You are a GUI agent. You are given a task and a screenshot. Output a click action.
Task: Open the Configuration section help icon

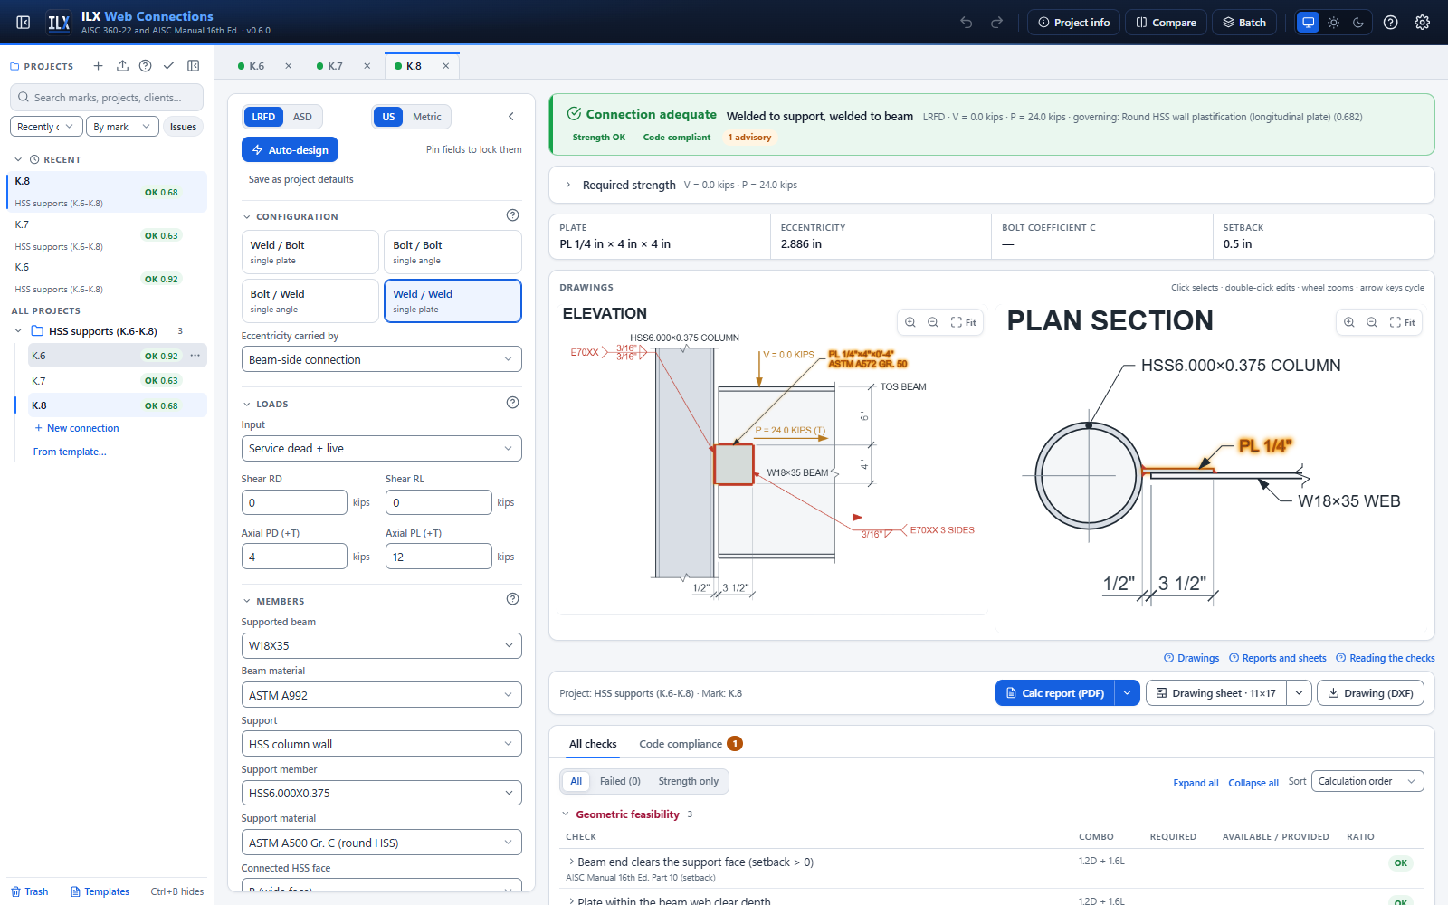pos(512,215)
